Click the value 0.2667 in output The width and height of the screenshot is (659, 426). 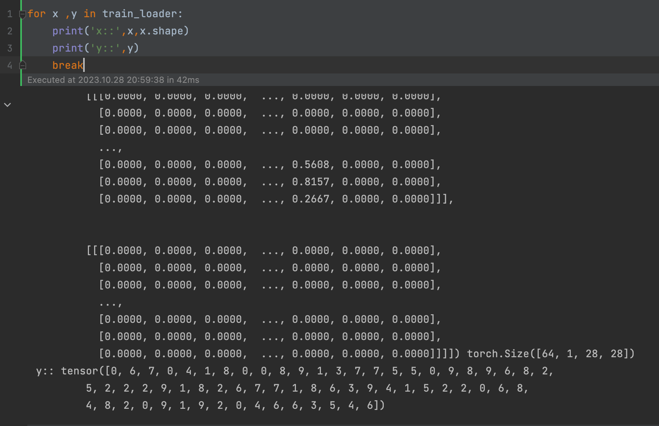(x=310, y=199)
